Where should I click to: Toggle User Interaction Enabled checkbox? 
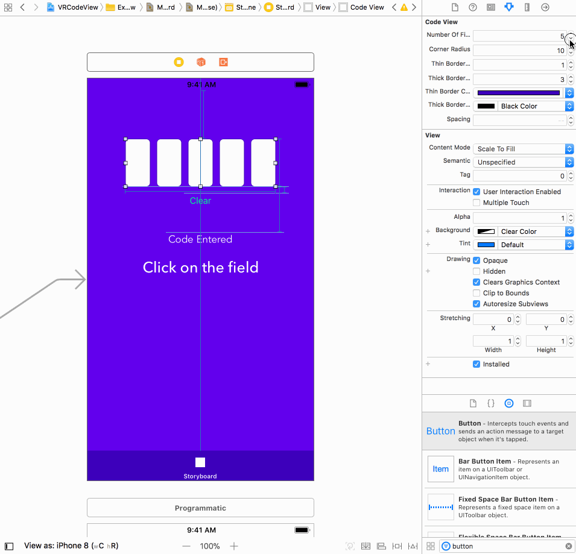[x=476, y=192]
